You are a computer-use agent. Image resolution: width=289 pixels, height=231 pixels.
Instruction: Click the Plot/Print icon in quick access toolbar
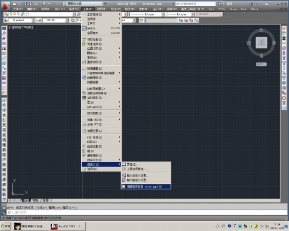pos(44,4)
